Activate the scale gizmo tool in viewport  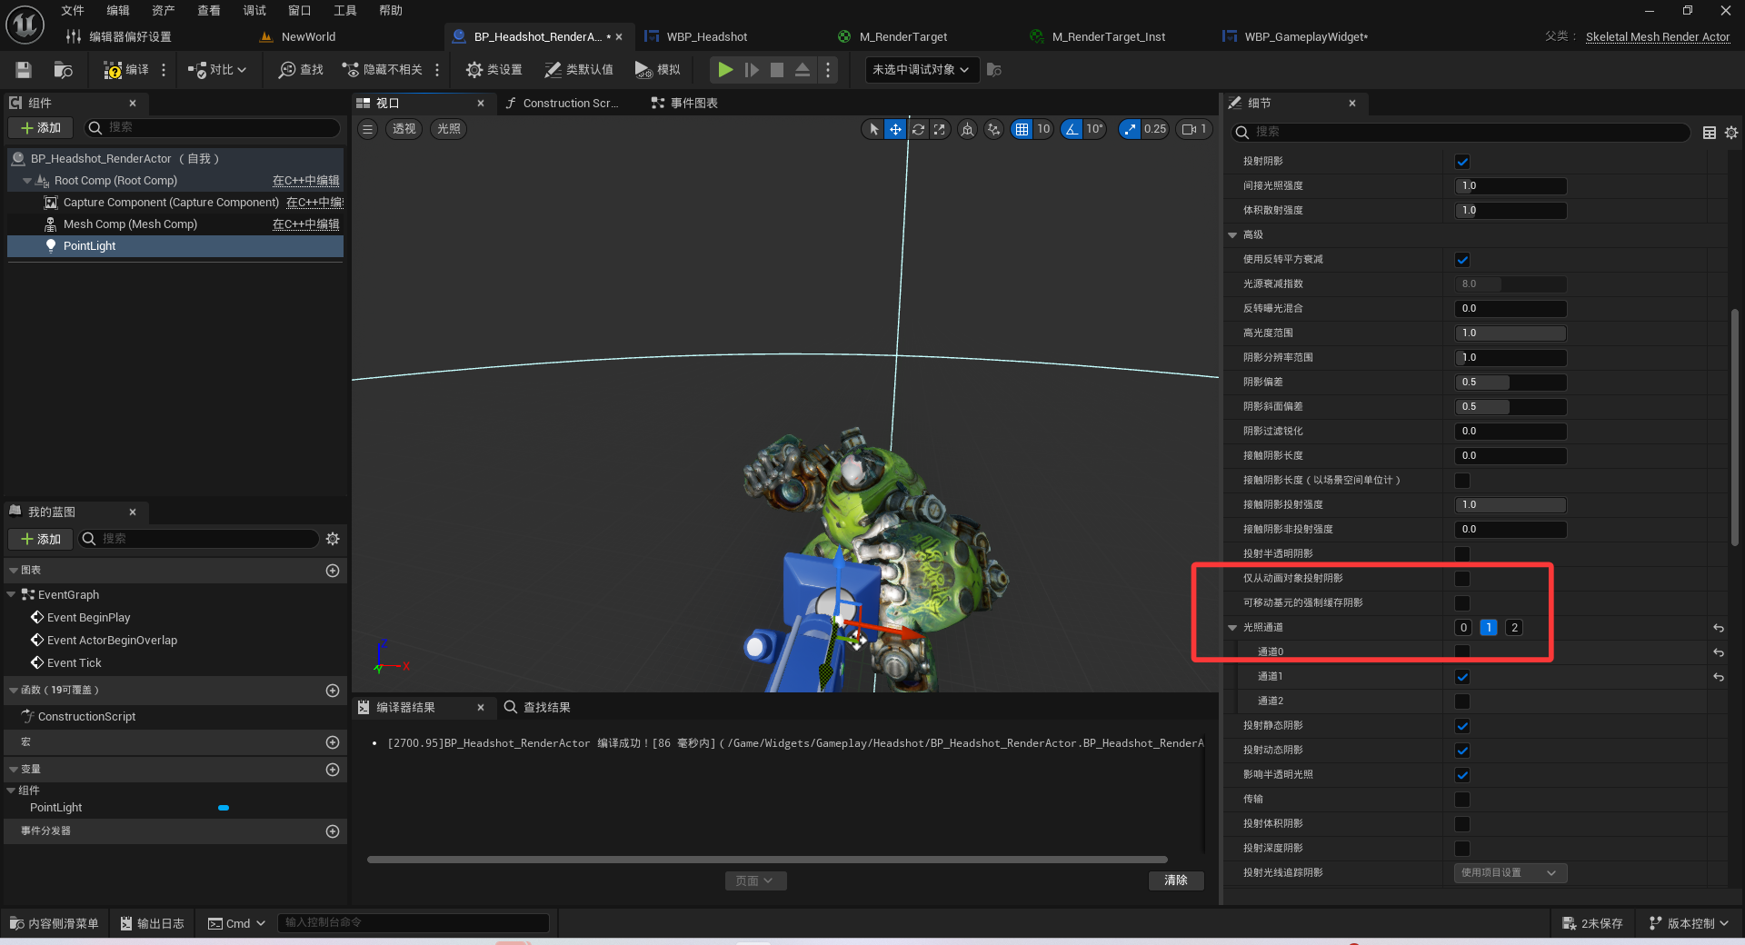point(940,129)
